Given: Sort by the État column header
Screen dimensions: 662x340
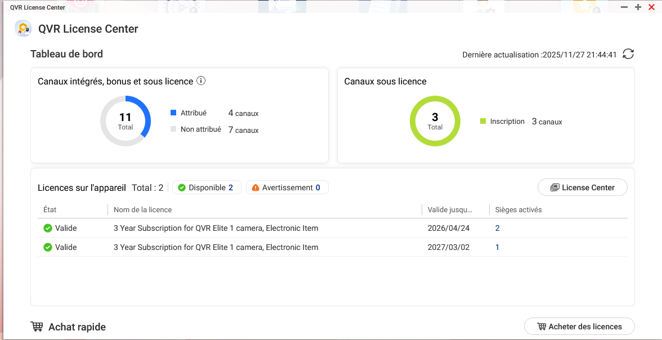Looking at the screenshot, I should pyautogui.click(x=50, y=209).
